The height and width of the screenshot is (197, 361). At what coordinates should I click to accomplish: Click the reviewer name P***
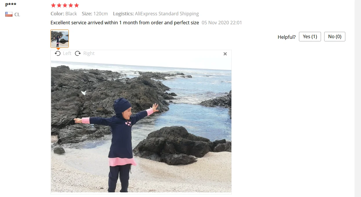(11, 5)
